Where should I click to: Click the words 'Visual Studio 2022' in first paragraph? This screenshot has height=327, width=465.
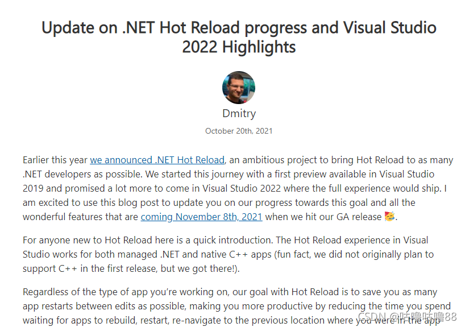pos(242,188)
